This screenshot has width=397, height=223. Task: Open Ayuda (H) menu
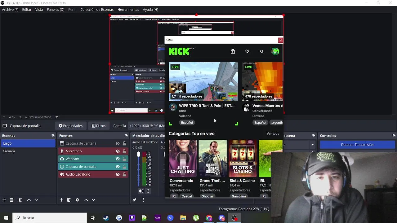150,10
